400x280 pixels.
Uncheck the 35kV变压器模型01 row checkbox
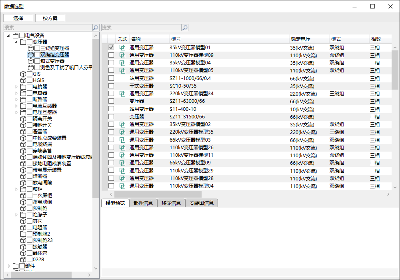pos(111,47)
